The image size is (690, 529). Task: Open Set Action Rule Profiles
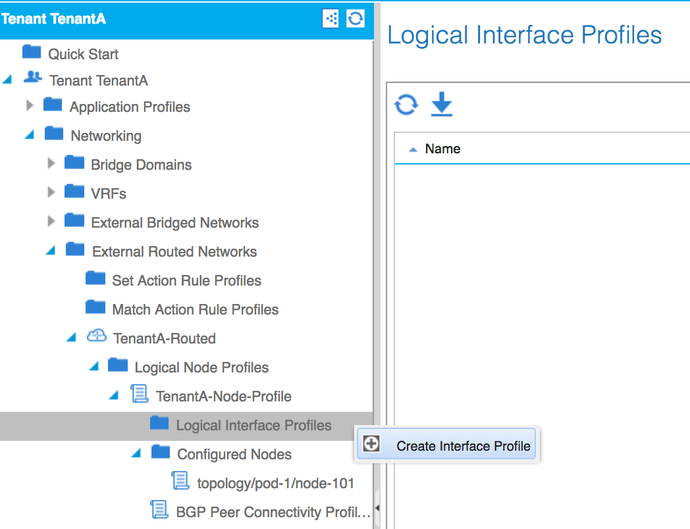coord(186,280)
